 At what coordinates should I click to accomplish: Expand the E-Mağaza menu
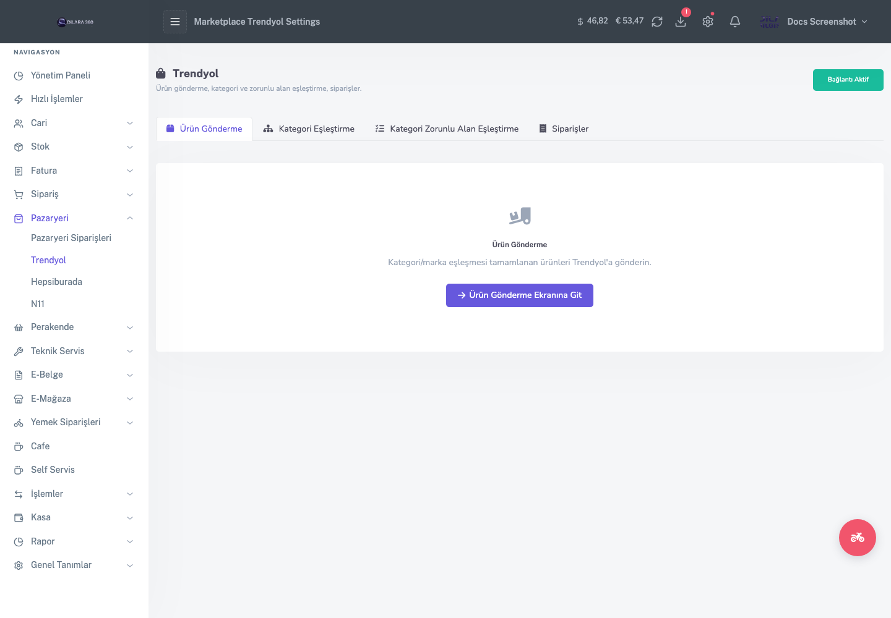[x=74, y=399]
